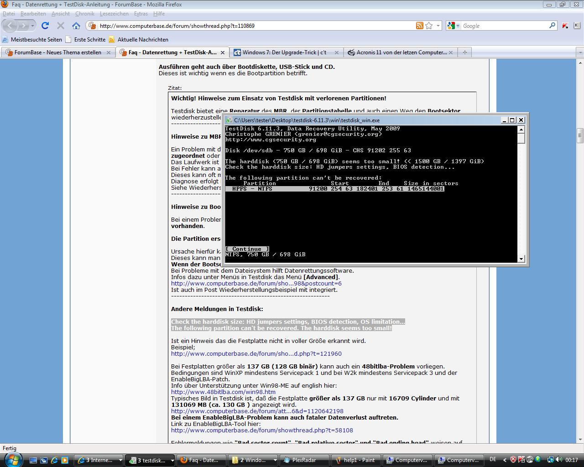Switch to help1 - Paint taskbar button
584x467 pixels.
coord(357,460)
